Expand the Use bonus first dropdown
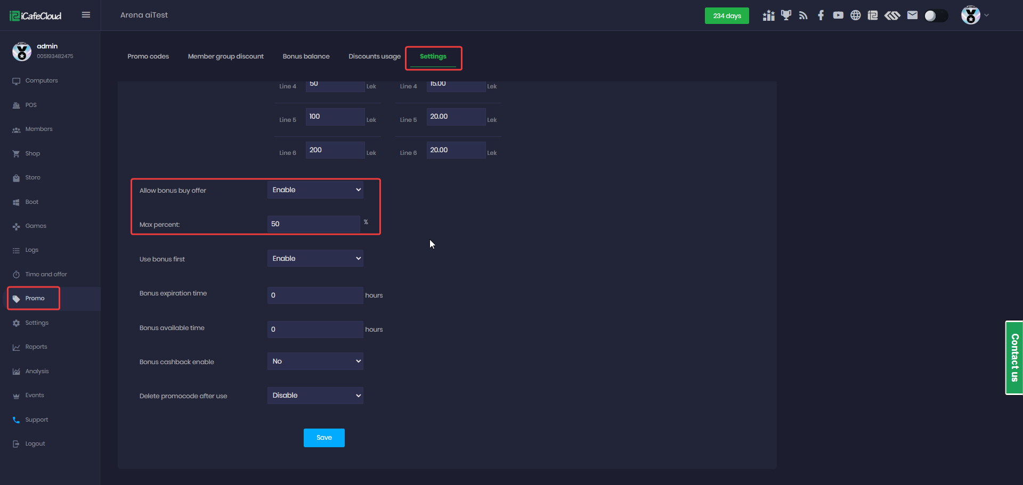The width and height of the screenshot is (1023, 485). pos(315,259)
